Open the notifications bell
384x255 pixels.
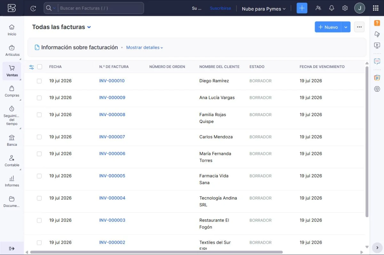(332, 8)
